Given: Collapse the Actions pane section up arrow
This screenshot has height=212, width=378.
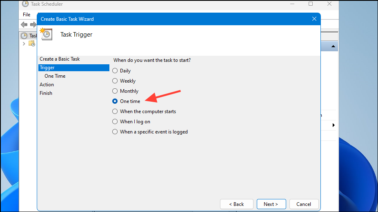Looking at the screenshot, I should (333, 46).
